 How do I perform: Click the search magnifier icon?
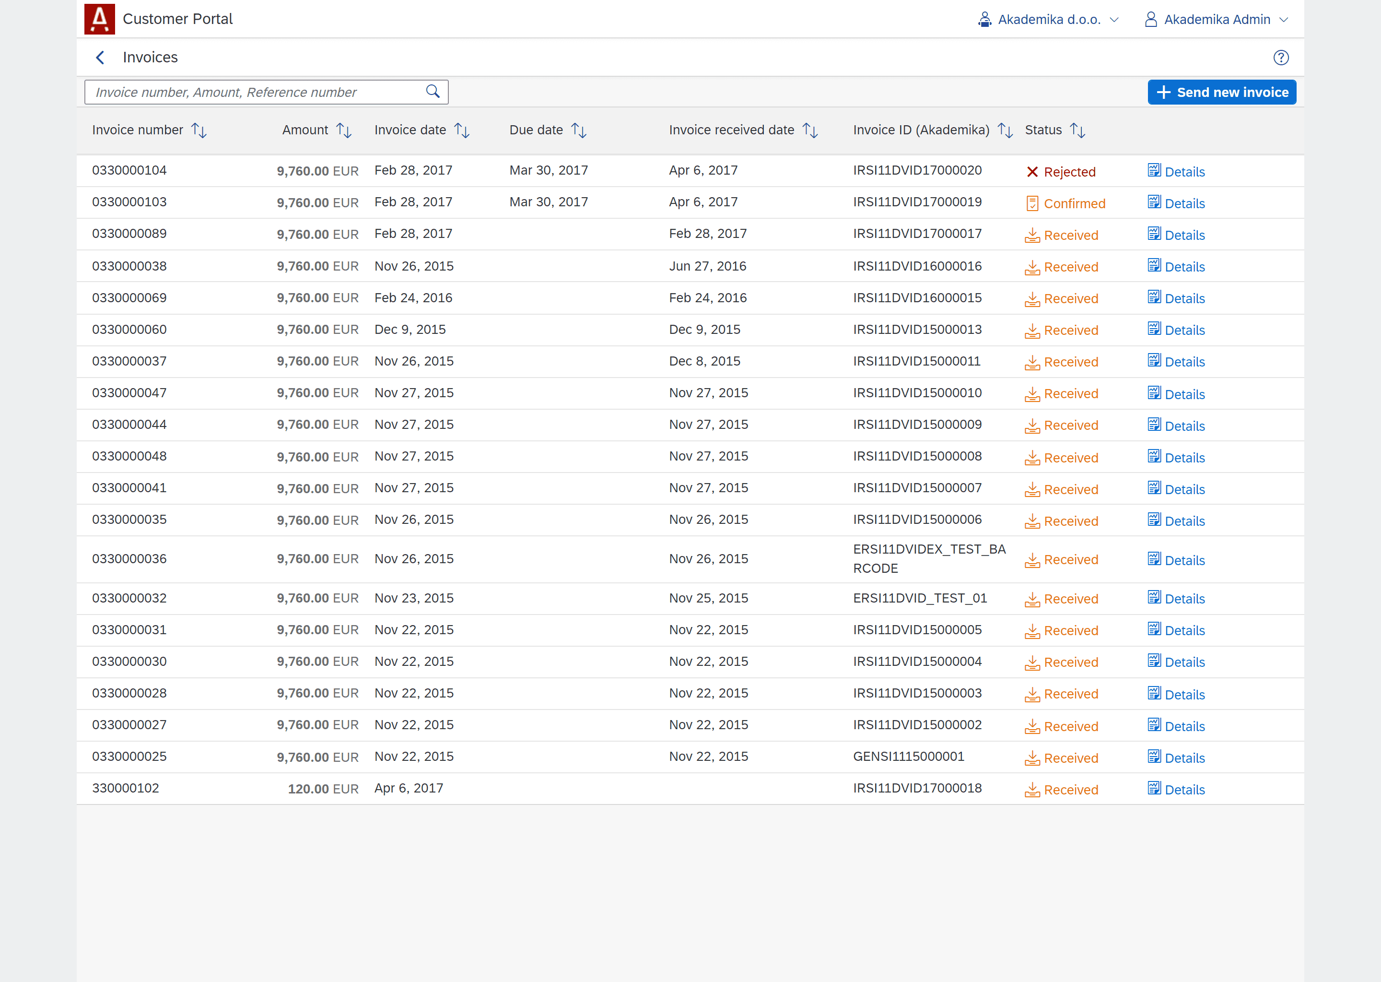(432, 92)
